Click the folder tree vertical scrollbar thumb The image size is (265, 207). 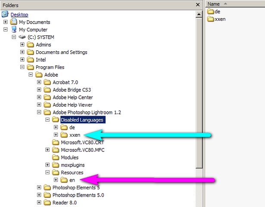tap(199, 93)
